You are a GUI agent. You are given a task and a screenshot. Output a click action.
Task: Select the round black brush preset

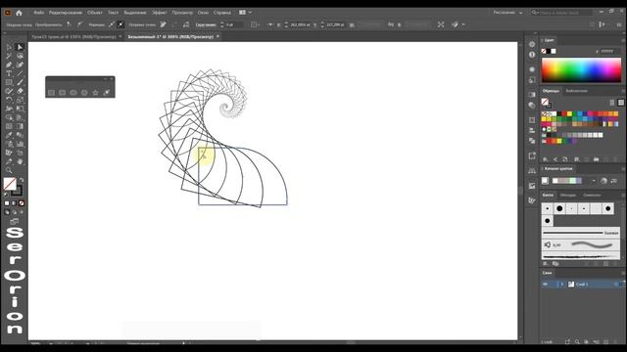coord(559,208)
